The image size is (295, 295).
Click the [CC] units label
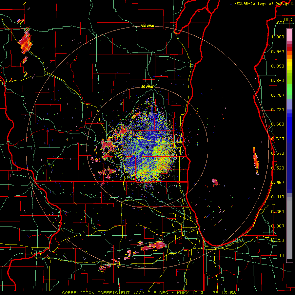point(280,23)
